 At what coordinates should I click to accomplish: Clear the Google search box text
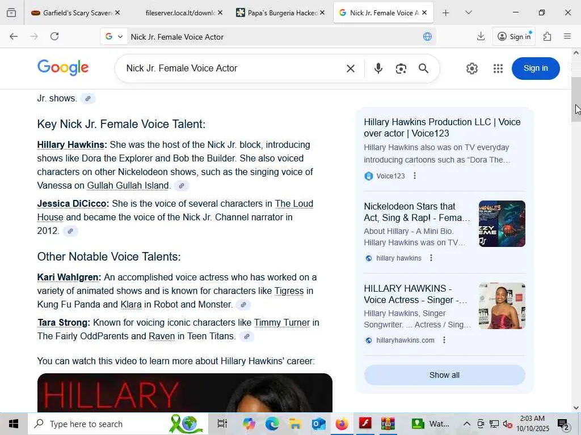[x=350, y=69]
